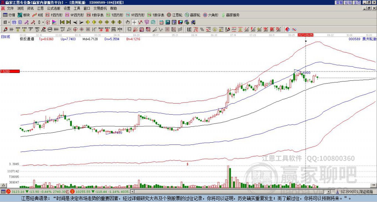Open the 赢家轮 wheel tool
Viewport: 377px width, 202px height.
(x=193, y=15)
